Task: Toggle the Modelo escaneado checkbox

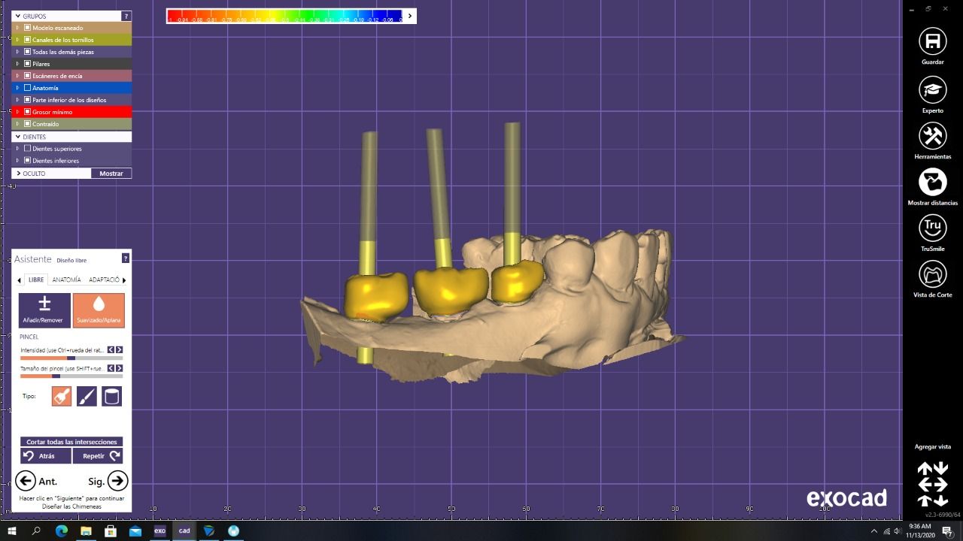Action: coord(28,28)
